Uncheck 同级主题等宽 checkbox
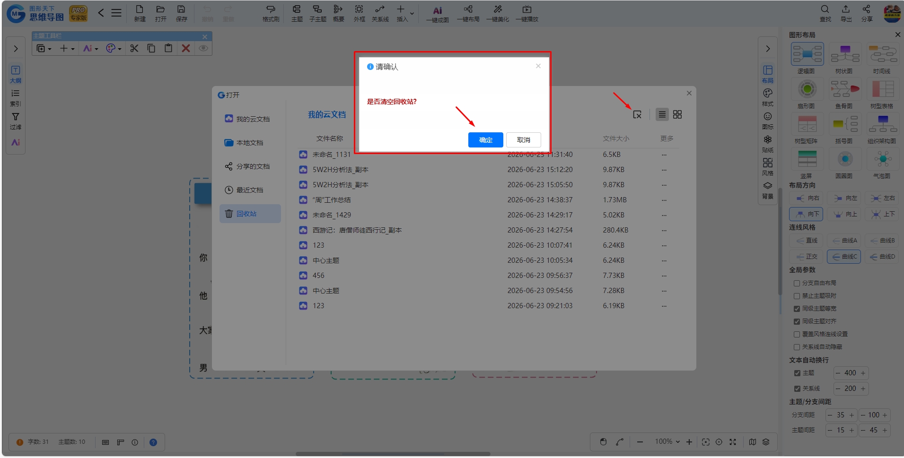 point(797,309)
